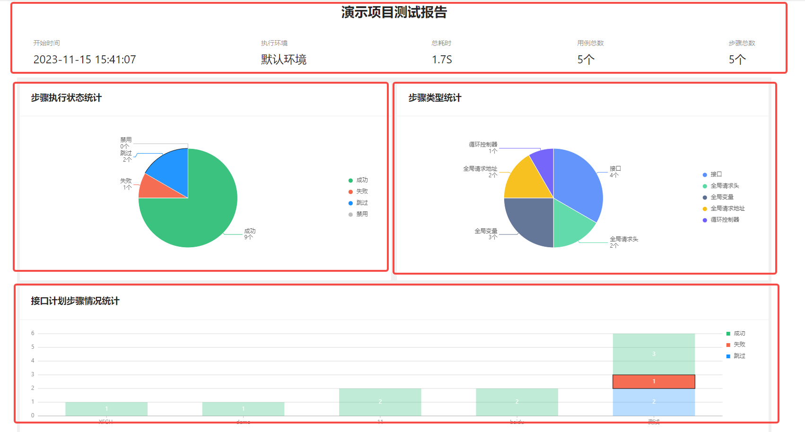Toggle 全局请求头 legend in step type chart
805x432 pixels.
point(721,186)
